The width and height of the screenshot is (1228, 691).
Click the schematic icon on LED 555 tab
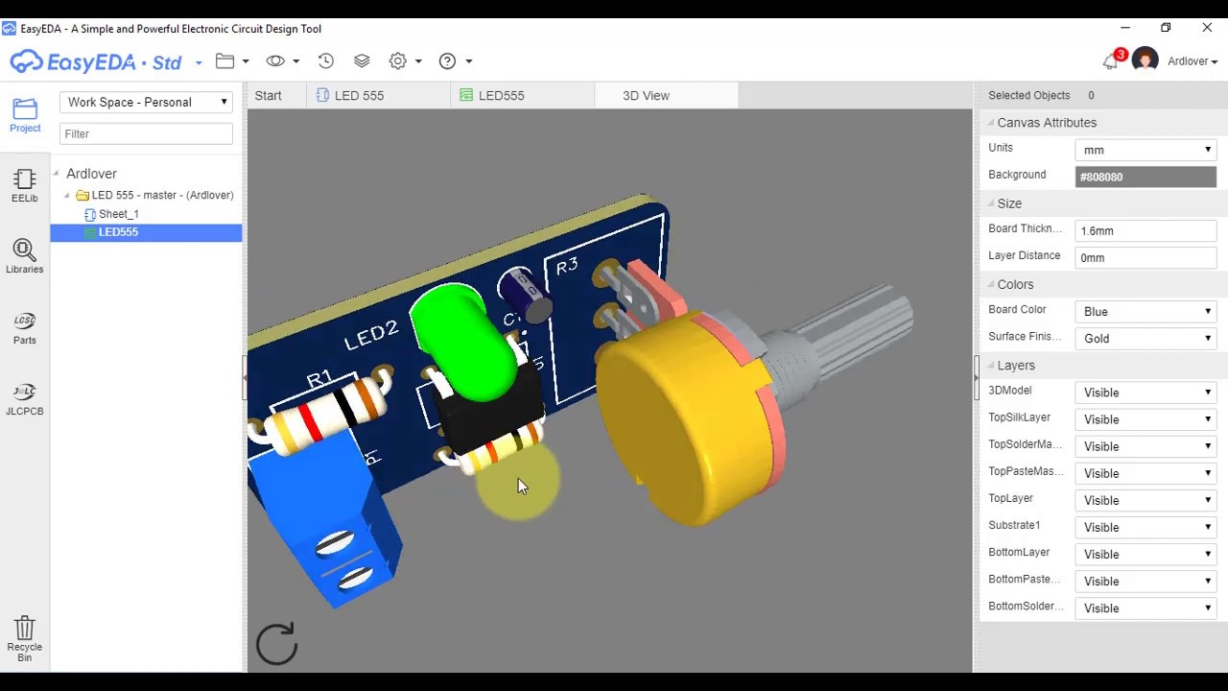pos(323,95)
